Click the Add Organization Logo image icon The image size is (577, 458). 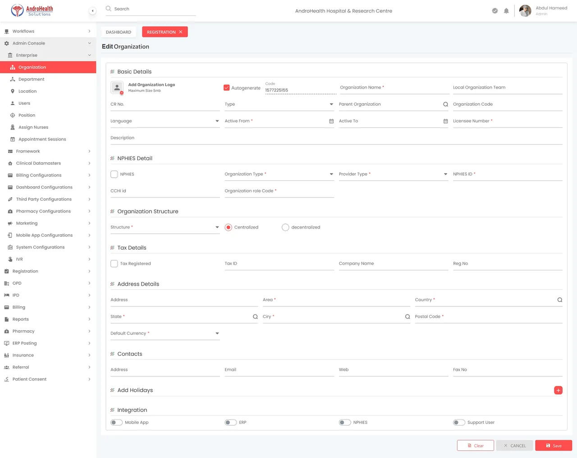(x=117, y=87)
